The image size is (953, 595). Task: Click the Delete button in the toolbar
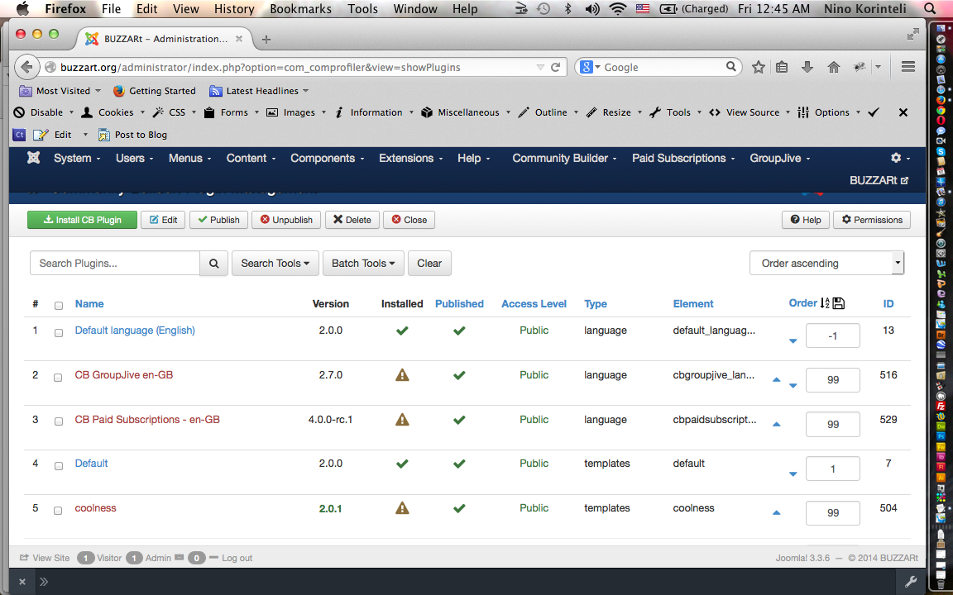352,220
